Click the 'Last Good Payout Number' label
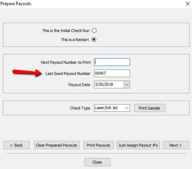Screen dimensions: 192x169 point(68,74)
